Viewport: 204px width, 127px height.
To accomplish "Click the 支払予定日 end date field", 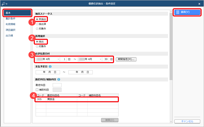I will [81, 72].
